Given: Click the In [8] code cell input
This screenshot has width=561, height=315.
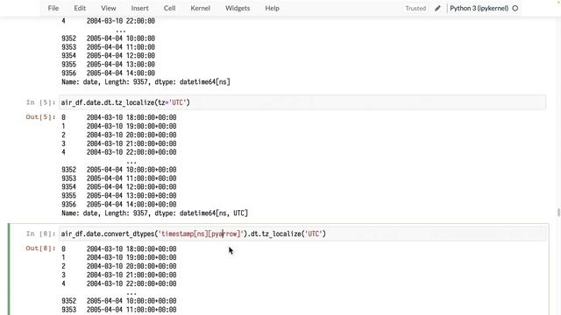Looking at the screenshot, I should pos(302,234).
